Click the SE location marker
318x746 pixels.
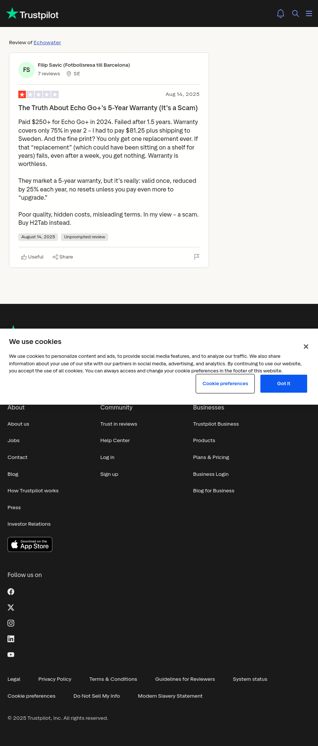pyautogui.click(x=73, y=74)
